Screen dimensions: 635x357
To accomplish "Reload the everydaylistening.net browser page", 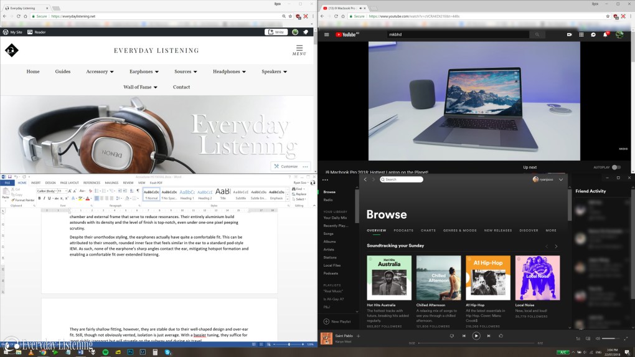I will tap(18, 16).
